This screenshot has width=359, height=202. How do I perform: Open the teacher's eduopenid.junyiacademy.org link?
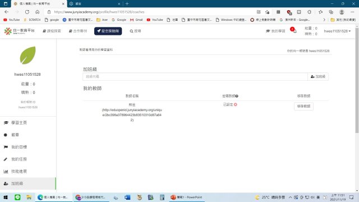(x=132, y=114)
